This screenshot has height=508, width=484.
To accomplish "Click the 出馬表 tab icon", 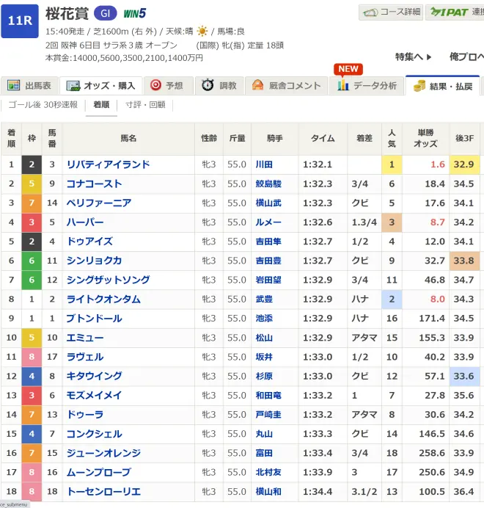I will point(12,86).
